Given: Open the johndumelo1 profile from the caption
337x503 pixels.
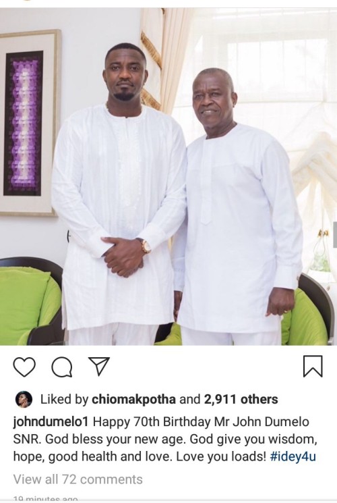Looking at the screenshot, I should pyautogui.click(x=51, y=421).
